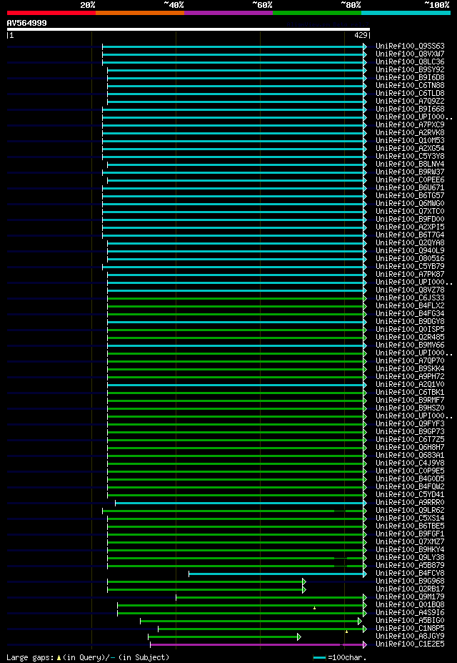Open hit UniRef100_B9SY92

click(410, 70)
